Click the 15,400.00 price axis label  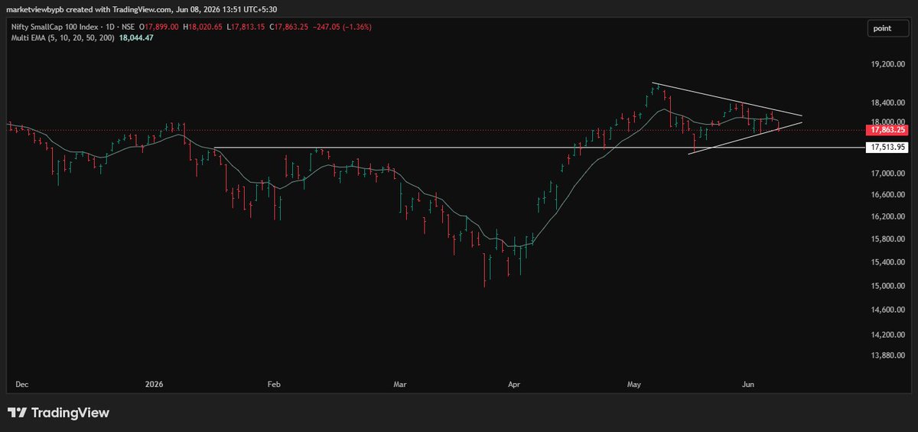pyautogui.click(x=889, y=262)
